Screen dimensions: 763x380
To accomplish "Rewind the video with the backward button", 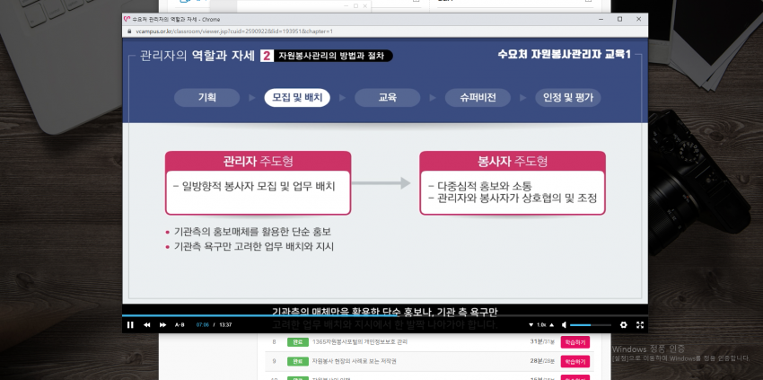I will 147,324.
